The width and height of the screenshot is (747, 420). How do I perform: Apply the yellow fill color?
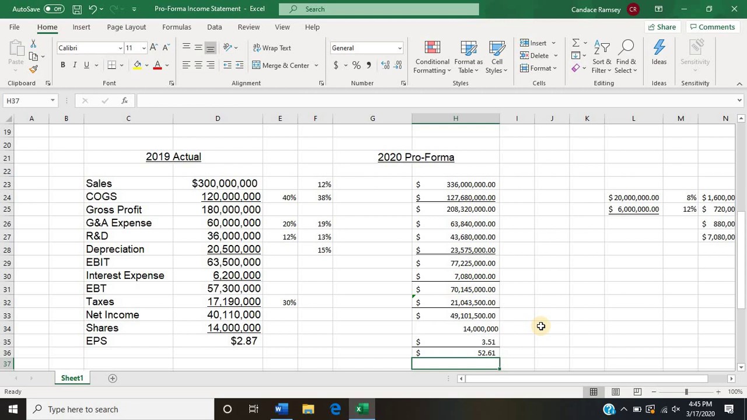137,65
